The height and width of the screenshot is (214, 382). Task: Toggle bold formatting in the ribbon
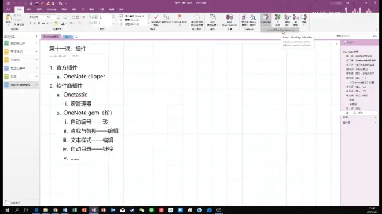30,23
